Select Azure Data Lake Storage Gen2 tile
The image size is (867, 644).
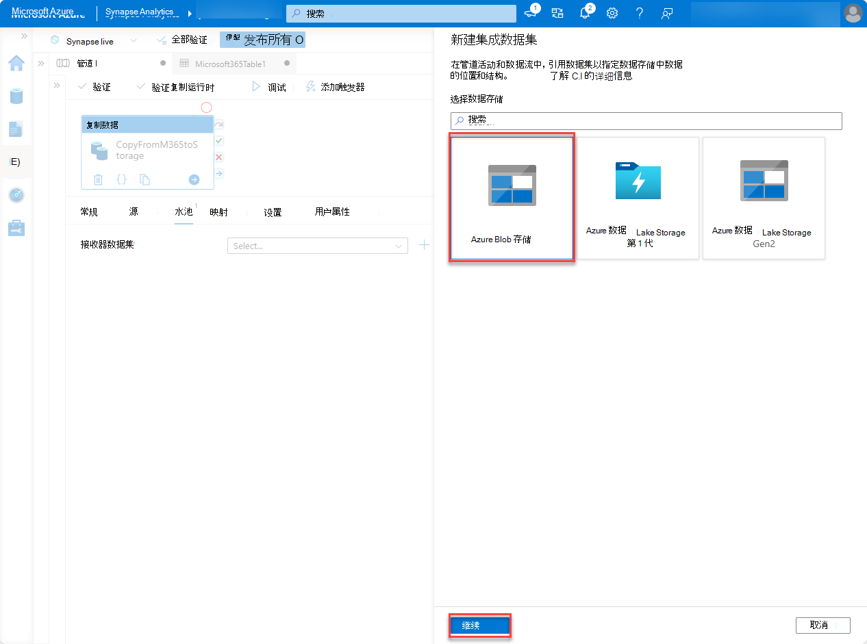click(764, 198)
